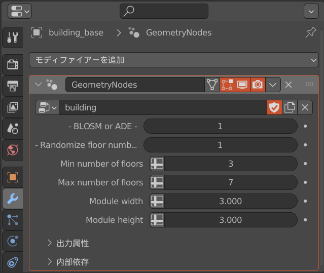Image resolution: width=324 pixels, height=273 pixels.
Task: Toggle modifier viewport display
Action: pos(242,85)
